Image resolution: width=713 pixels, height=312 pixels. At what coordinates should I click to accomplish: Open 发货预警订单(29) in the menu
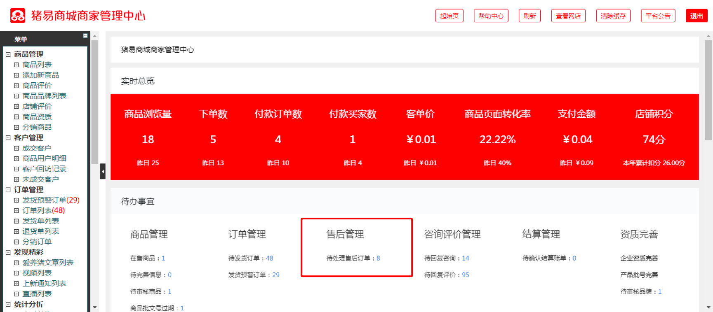pyautogui.click(x=51, y=200)
